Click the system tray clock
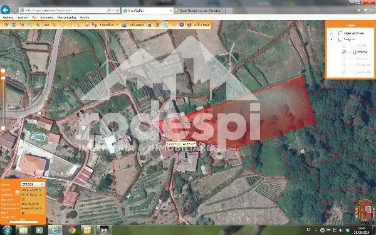This screenshot has height=235, width=376. point(362,231)
